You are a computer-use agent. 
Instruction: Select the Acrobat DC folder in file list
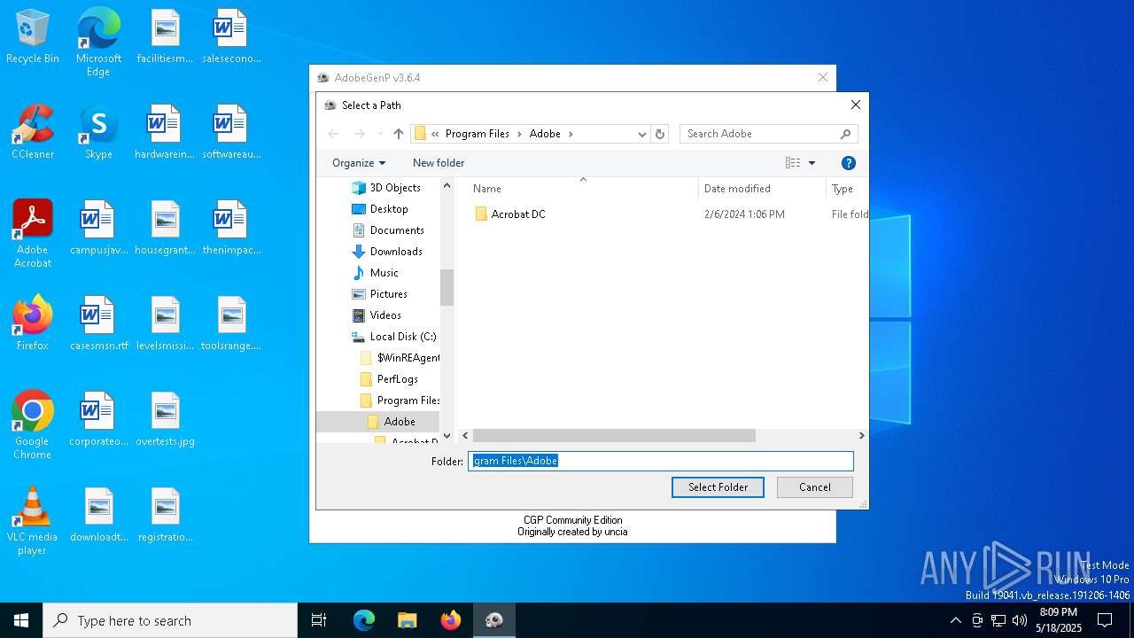point(510,214)
